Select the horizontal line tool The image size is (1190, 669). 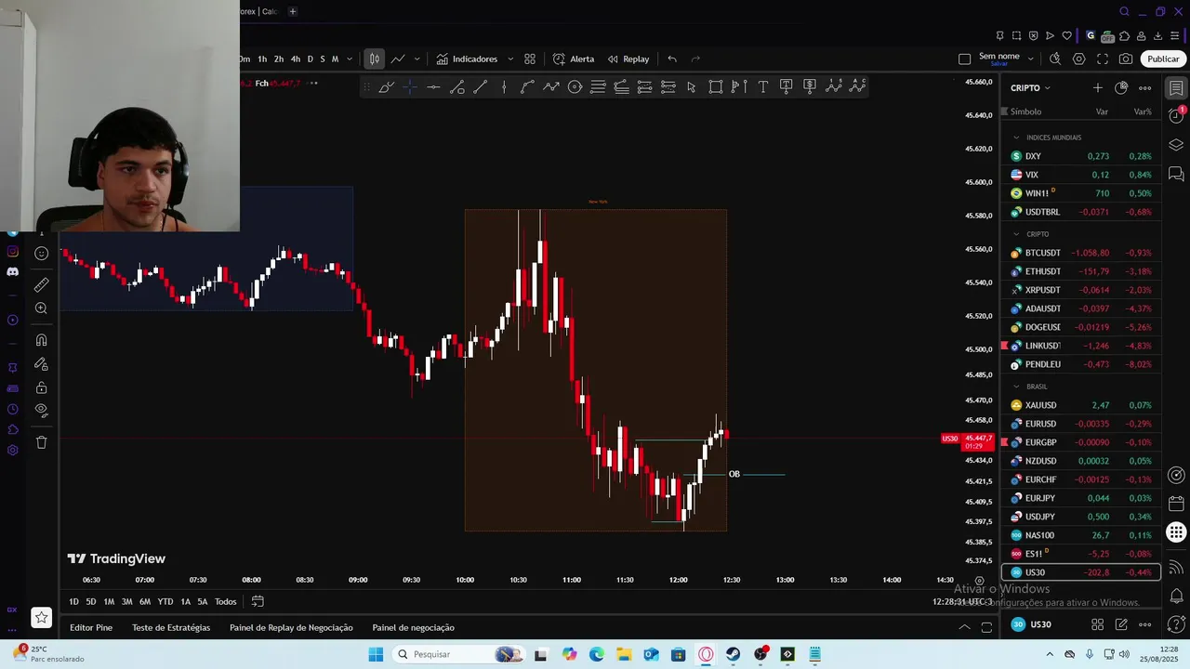point(433,86)
